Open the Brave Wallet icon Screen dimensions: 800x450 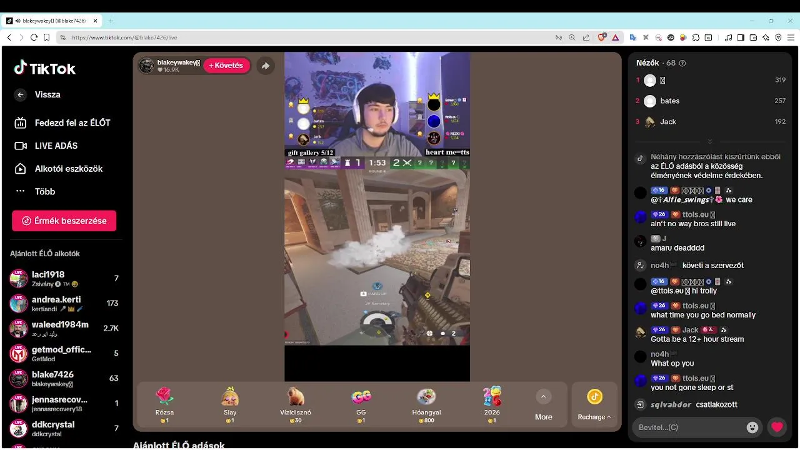click(753, 37)
